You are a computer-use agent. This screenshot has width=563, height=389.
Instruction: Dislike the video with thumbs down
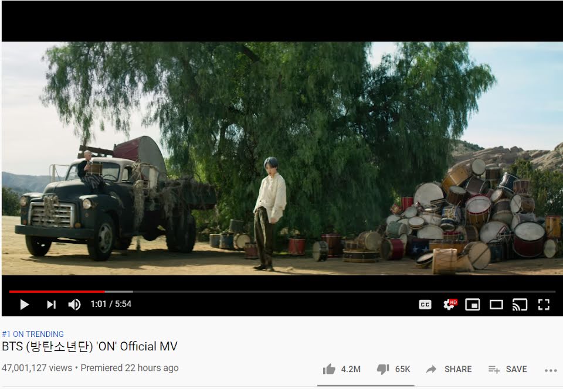(383, 369)
